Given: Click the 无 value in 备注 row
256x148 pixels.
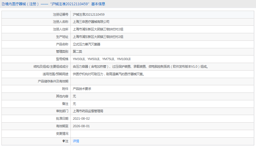Looking at the screenshot, I should (x=74, y=104).
